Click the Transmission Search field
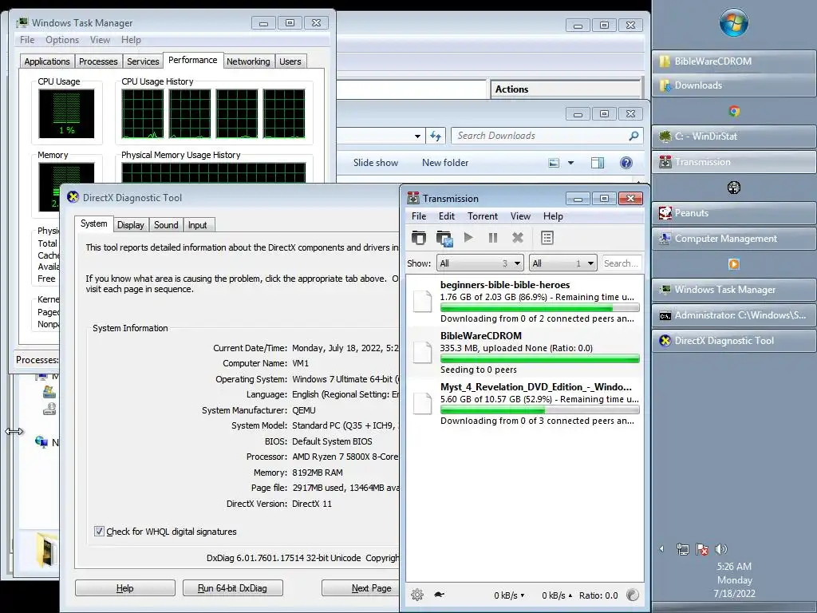Image resolution: width=817 pixels, height=613 pixels. point(622,263)
